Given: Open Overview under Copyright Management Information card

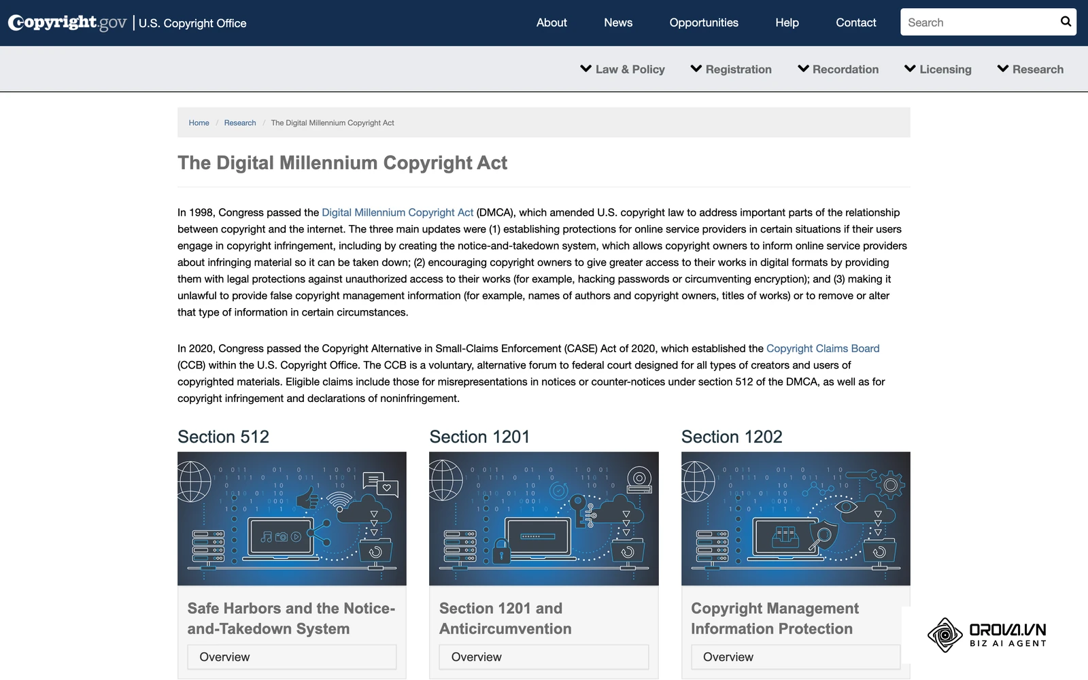Looking at the screenshot, I should point(796,657).
